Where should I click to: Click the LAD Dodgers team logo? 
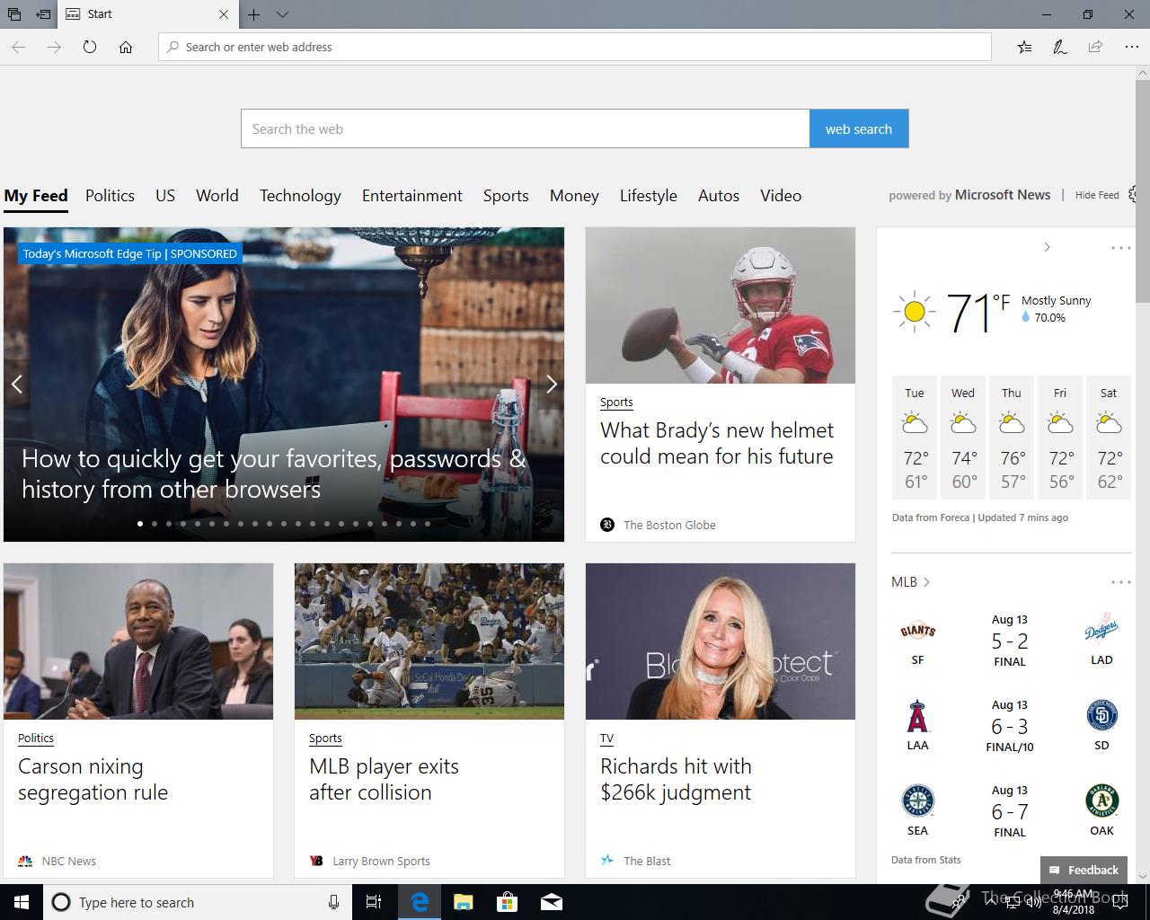[1101, 631]
